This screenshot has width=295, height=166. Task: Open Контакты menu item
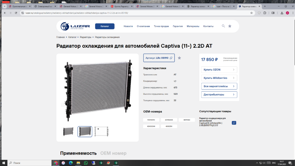pos(208,26)
